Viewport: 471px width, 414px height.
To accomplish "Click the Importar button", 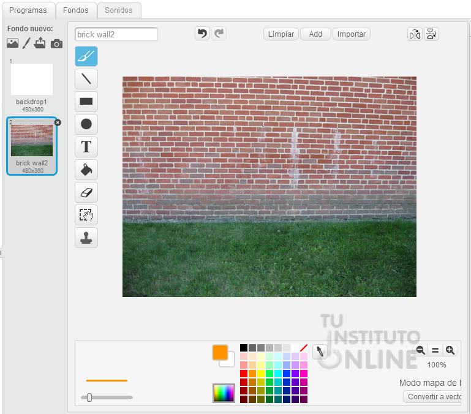I will click(351, 34).
